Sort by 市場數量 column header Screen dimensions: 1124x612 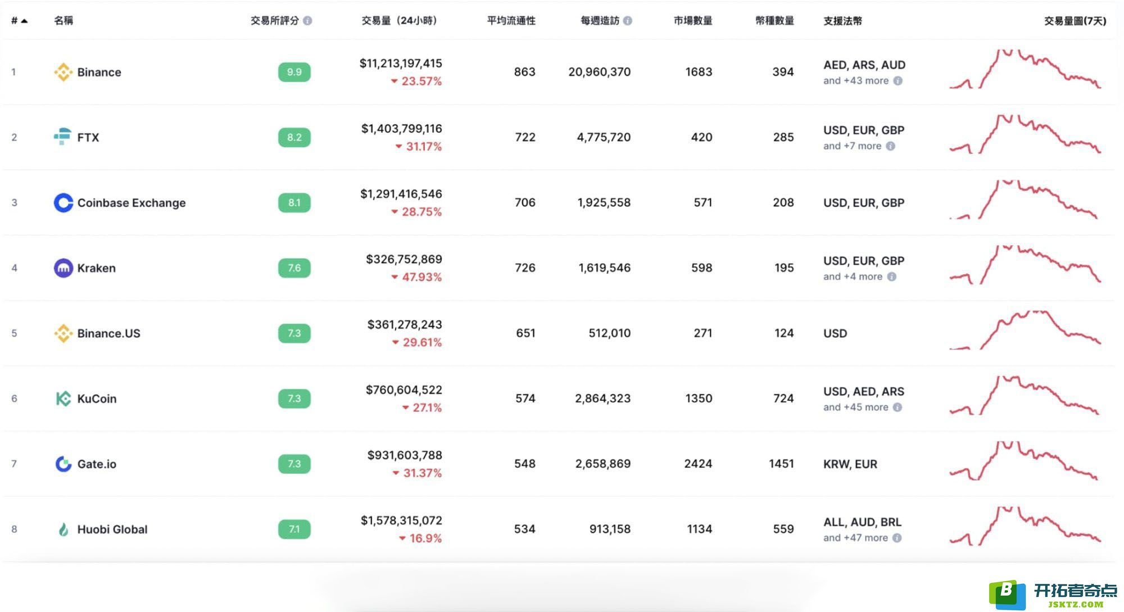(x=693, y=21)
